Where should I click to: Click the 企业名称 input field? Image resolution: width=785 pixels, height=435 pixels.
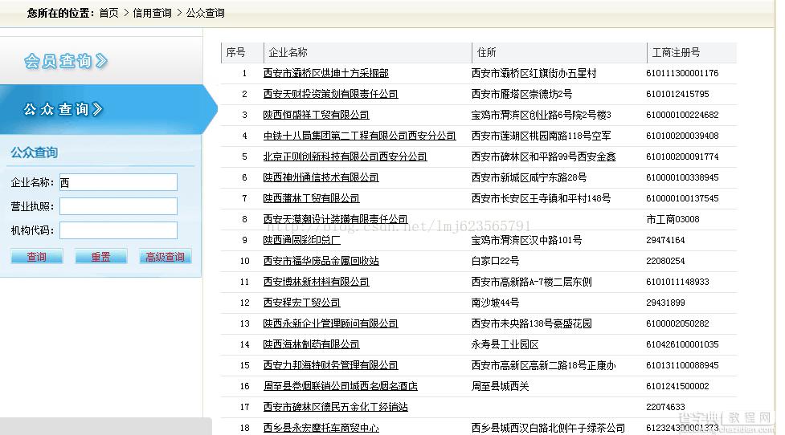118,182
